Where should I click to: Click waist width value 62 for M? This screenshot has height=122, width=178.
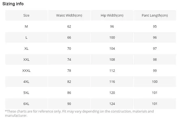[x=69, y=26]
